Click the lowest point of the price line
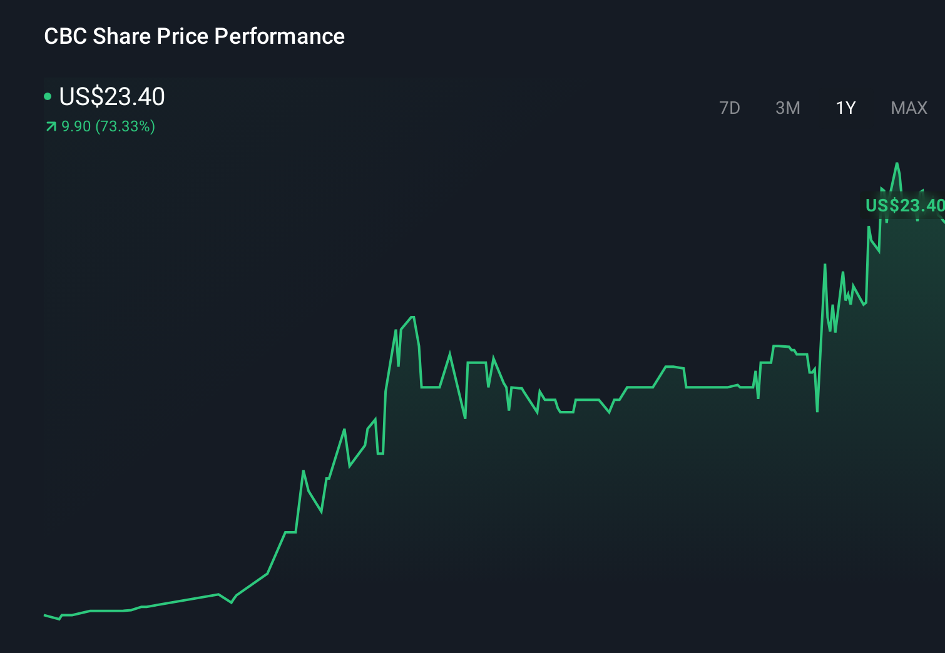The height and width of the screenshot is (653, 945). (x=59, y=619)
